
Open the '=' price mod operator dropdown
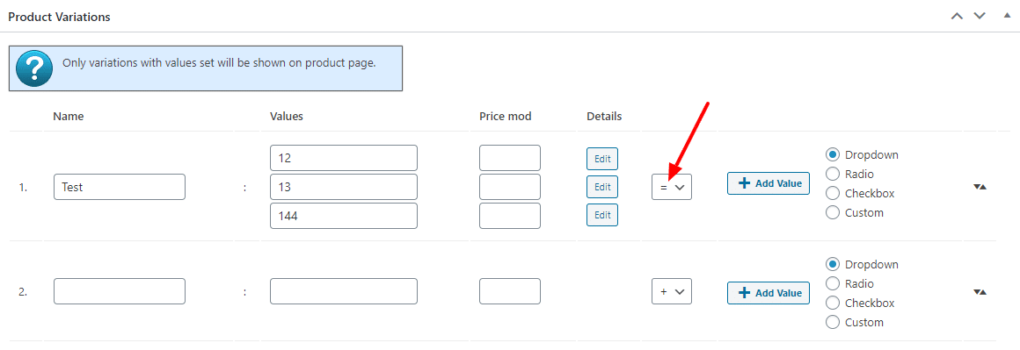pyautogui.click(x=671, y=187)
